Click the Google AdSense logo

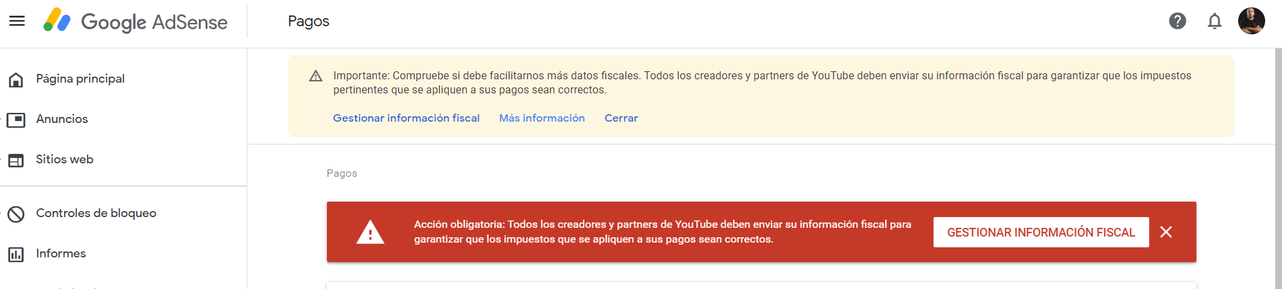[x=135, y=22]
